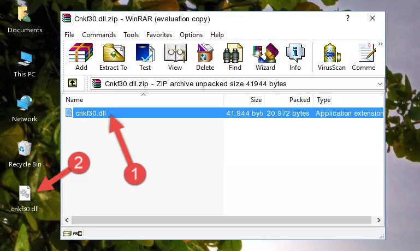
Task: Click the Extract To toolbar icon
Action: click(x=113, y=57)
